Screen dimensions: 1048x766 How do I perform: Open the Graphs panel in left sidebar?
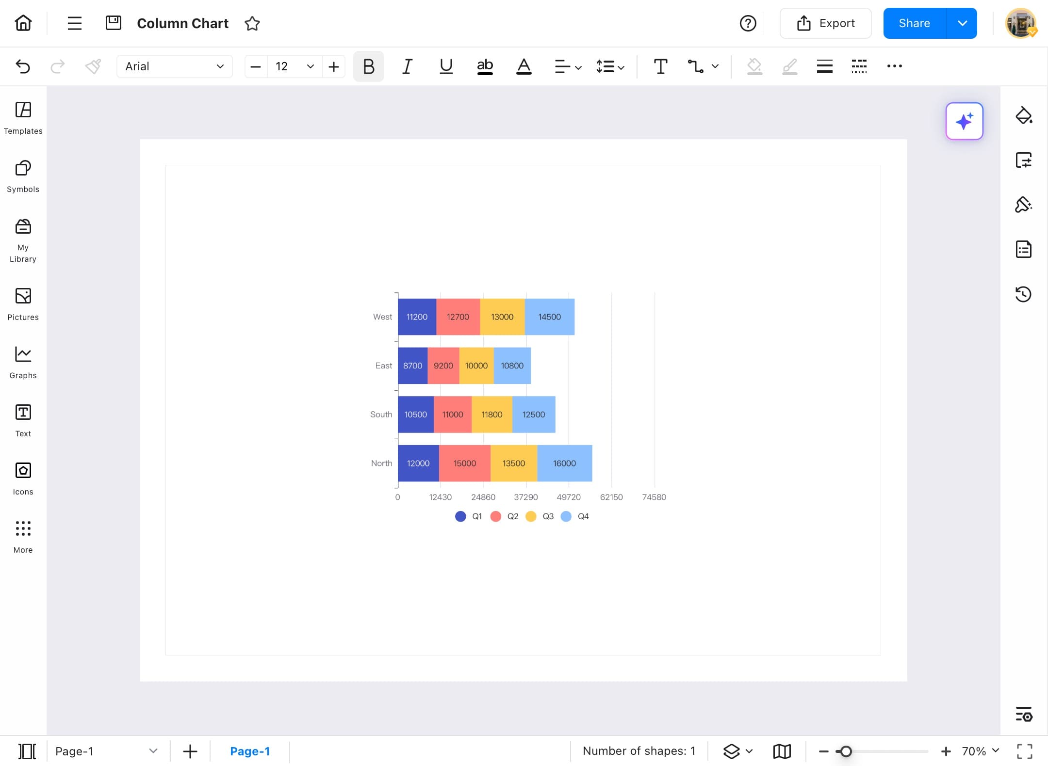tap(23, 361)
